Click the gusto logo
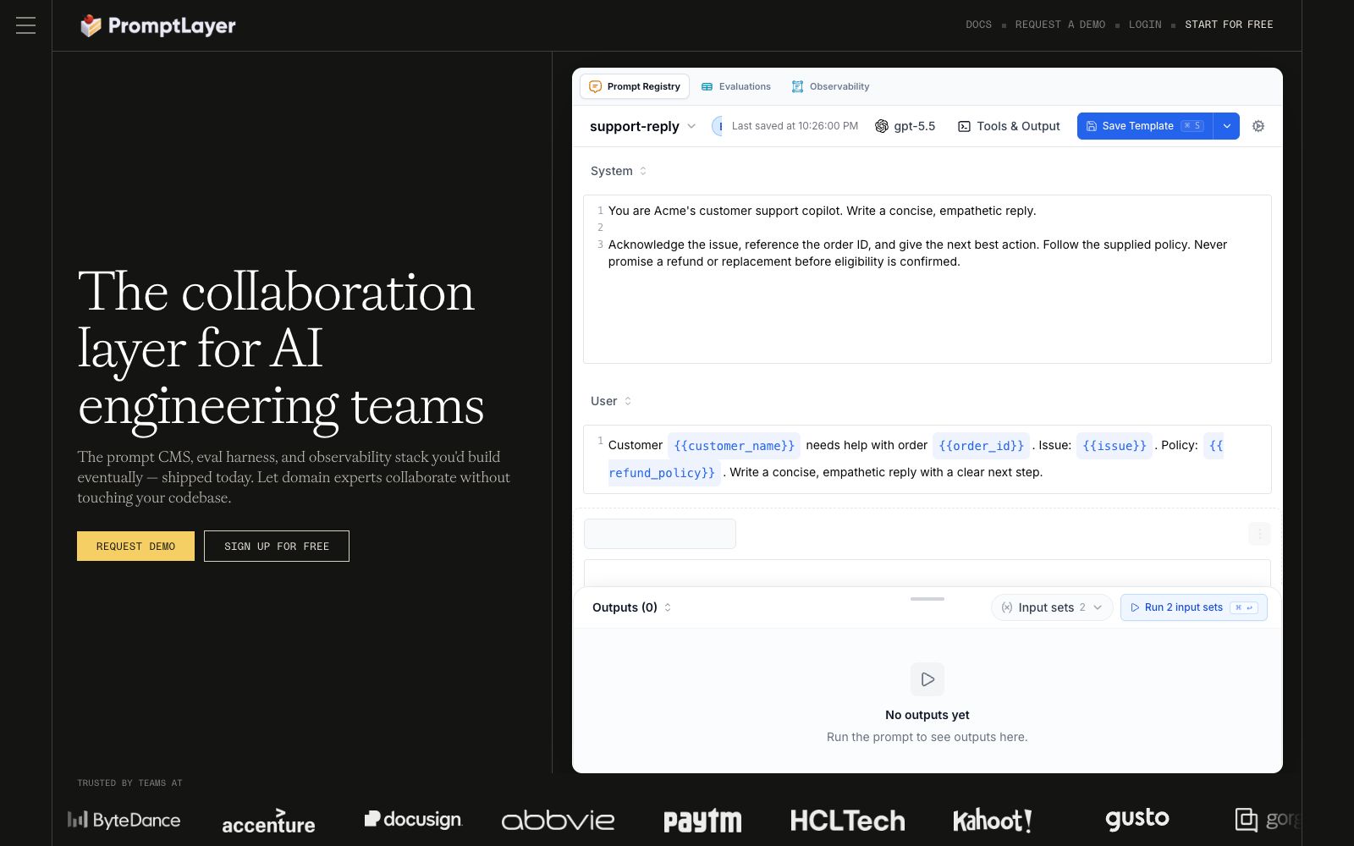 coord(1137,819)
